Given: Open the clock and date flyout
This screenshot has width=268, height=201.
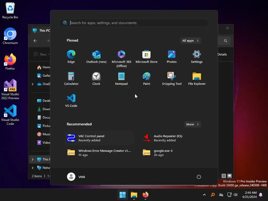Looking at the screenshot, I should tap(249, 195).
